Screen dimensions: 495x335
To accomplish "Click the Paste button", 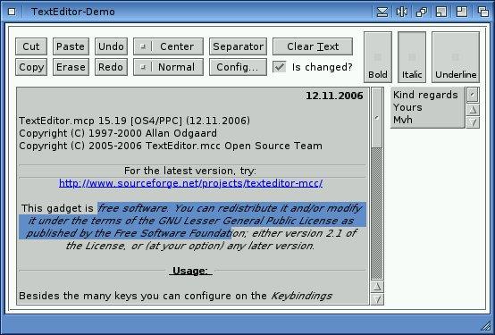I will [71, 46].
